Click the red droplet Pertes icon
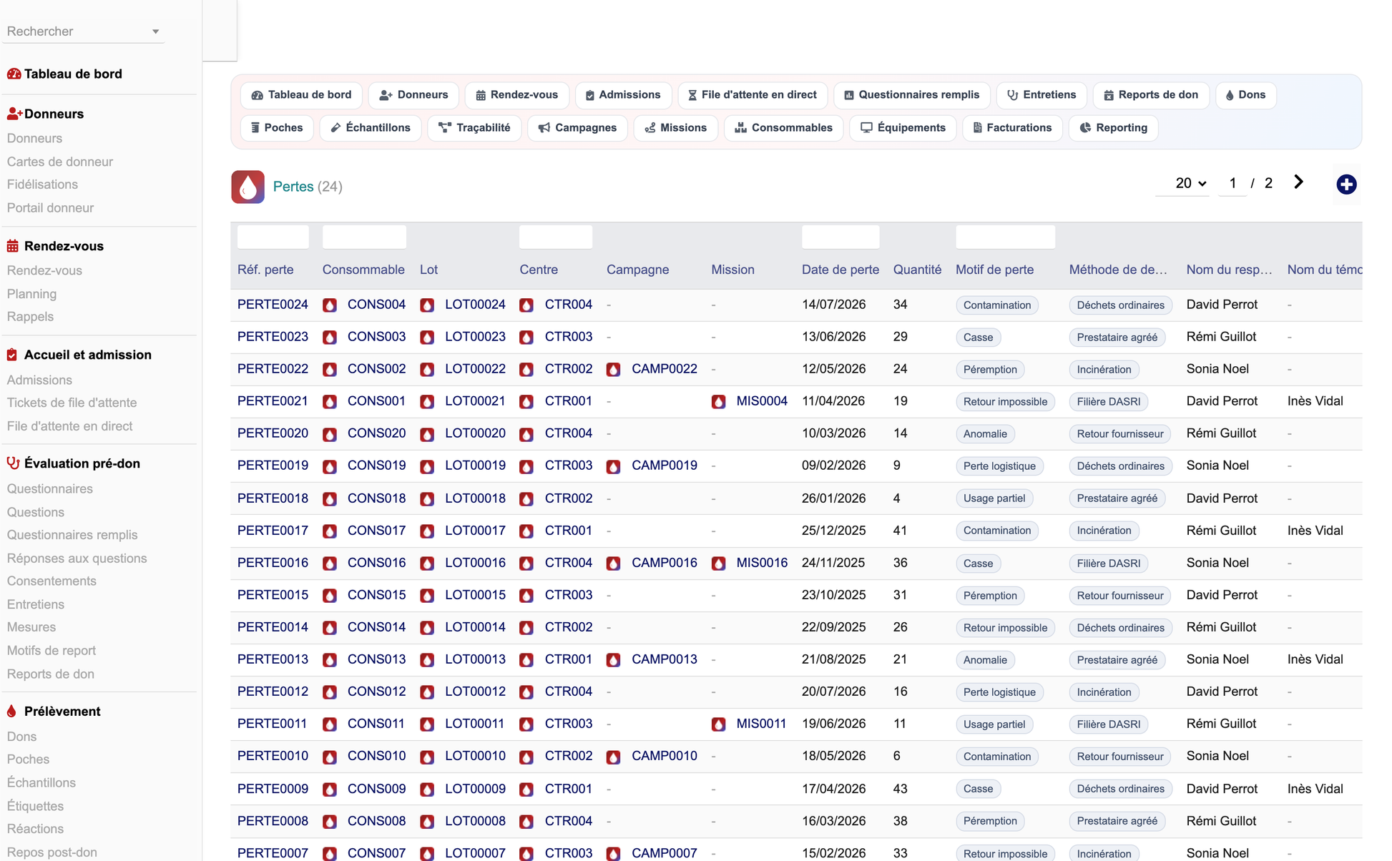The width and height of the screenshot is (1392, 861). 247,187
